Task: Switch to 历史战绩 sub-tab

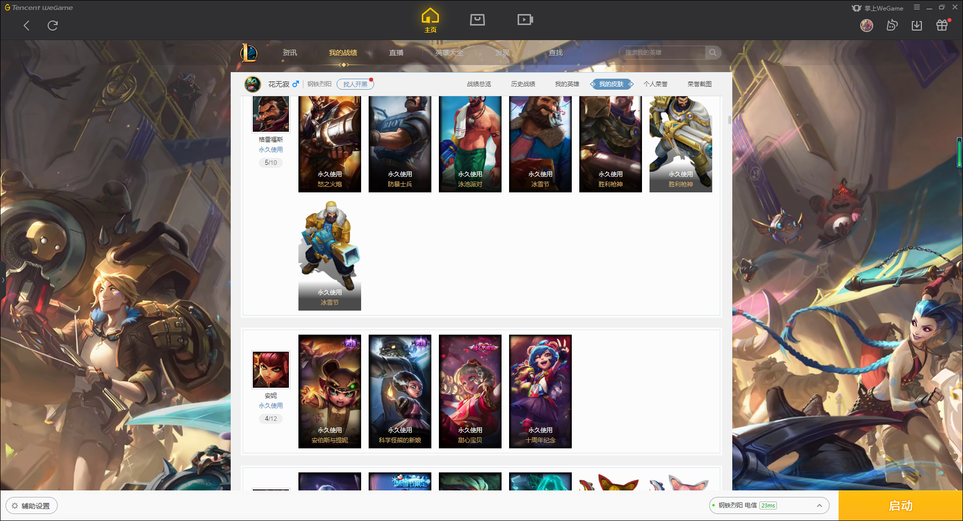Action: pyautogui.click(x=523, y=84)
